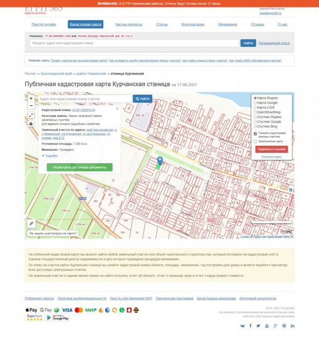Click Россия breadcrumb link

(30, 73)
